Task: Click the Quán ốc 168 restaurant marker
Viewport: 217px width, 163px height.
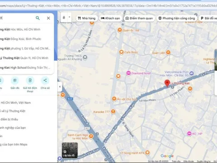Action: coord(120,30)
